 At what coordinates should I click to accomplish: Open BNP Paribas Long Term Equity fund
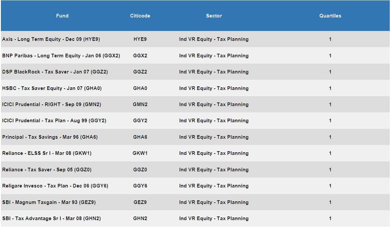click(x=61, y=56)
